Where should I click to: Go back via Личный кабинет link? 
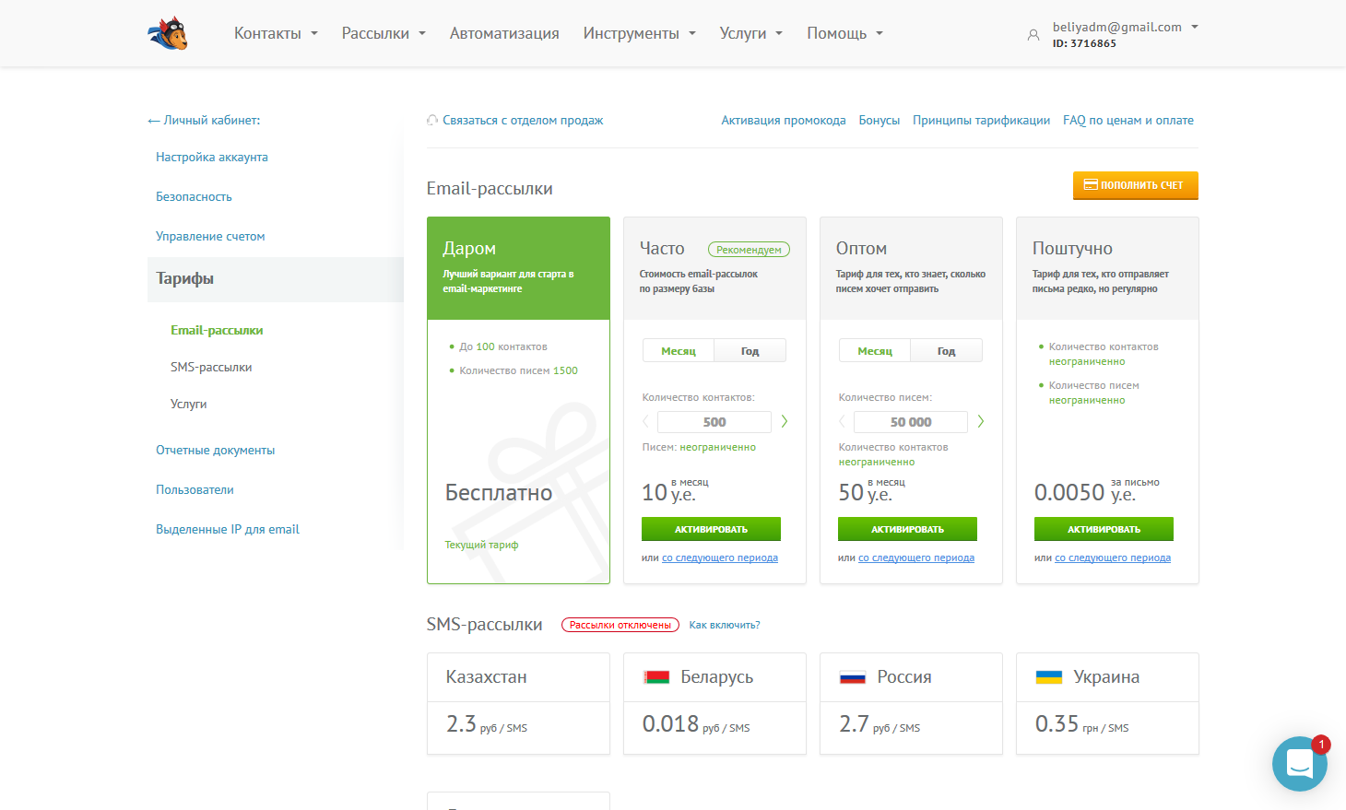click(204, 121)
